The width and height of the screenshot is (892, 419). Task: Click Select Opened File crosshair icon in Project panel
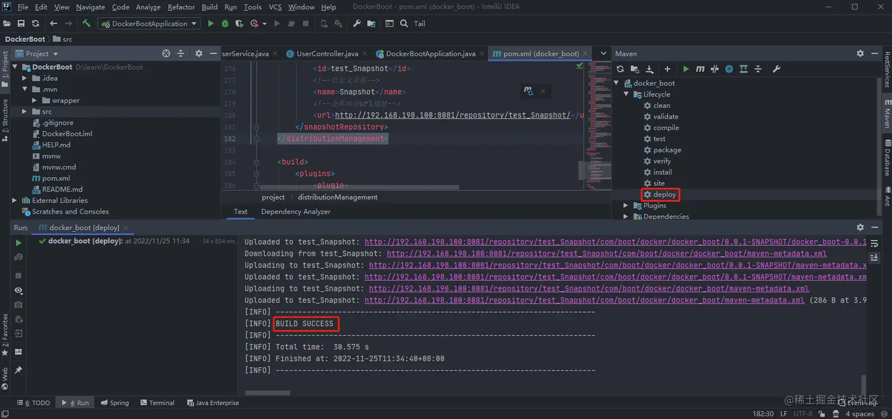click(x=166, y=54)
